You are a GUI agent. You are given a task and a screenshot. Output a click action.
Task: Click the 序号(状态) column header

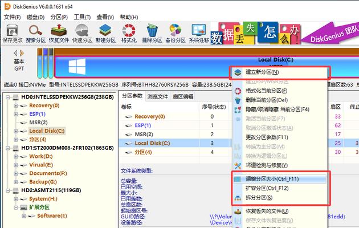(x=214, y=107)
